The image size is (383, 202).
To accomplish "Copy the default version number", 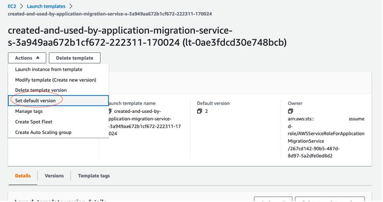I will click(x=200, y=112).
